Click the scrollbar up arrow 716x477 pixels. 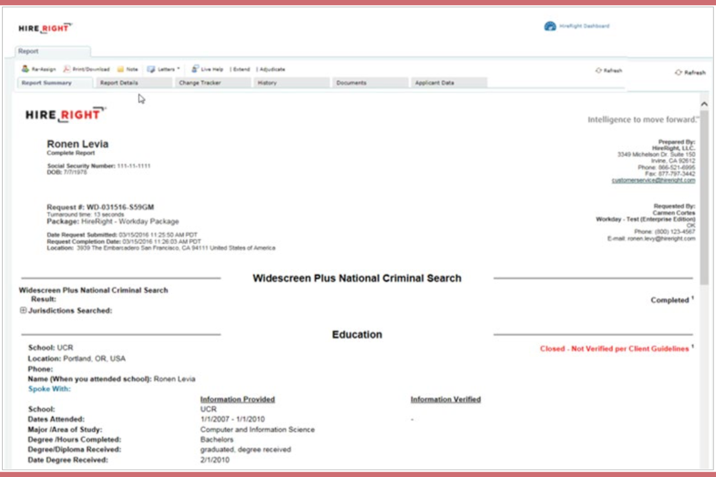704,104
